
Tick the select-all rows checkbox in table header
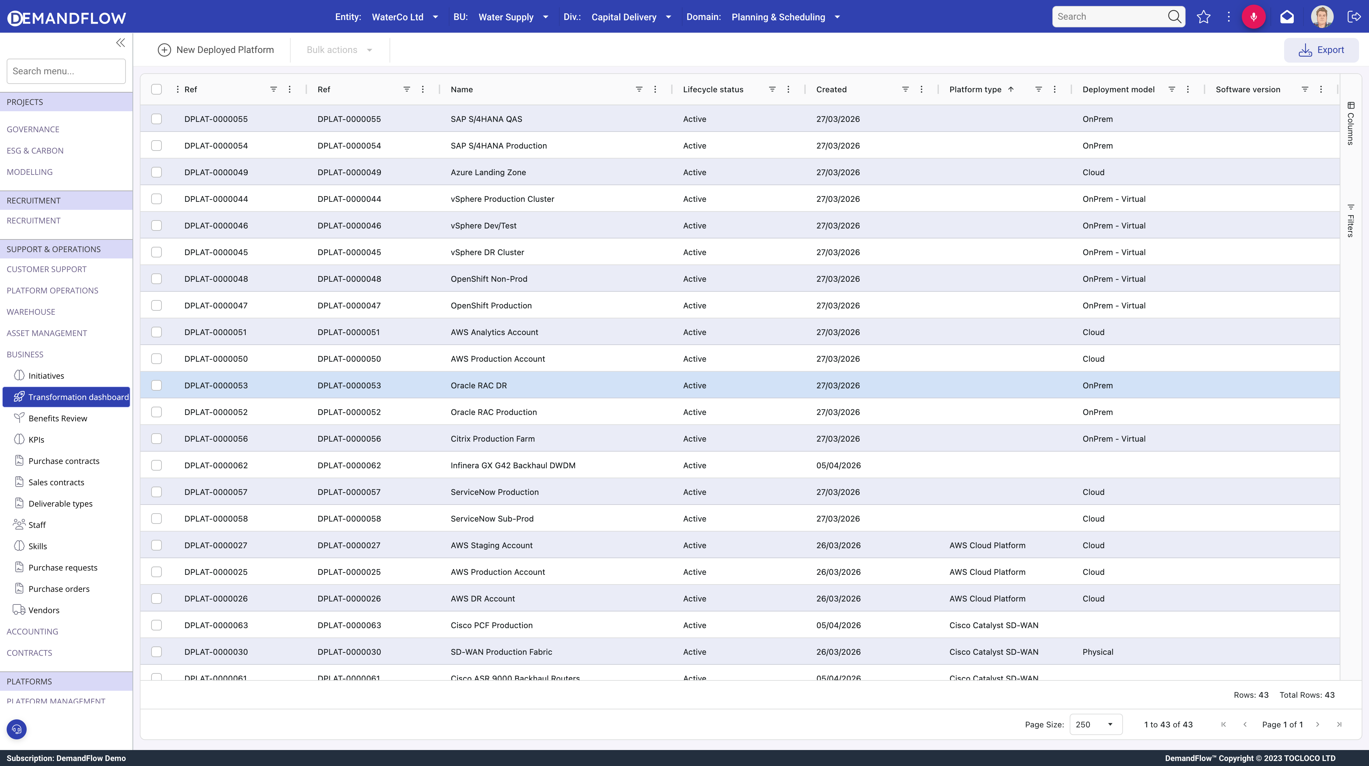[x=156, y=89]
